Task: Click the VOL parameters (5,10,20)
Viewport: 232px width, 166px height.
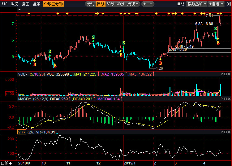Action: click(37, 74)
